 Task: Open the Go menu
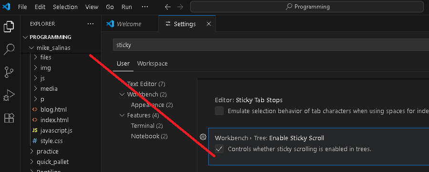[110, 7]
